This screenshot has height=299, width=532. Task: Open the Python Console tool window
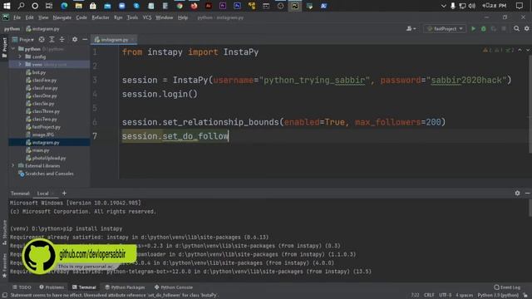click(174, 287)
